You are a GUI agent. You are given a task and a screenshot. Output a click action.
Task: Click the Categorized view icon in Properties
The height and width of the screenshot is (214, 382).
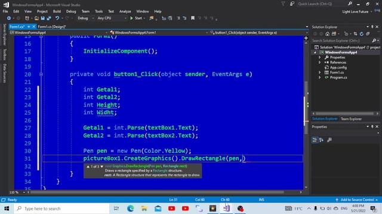(315, 140)
